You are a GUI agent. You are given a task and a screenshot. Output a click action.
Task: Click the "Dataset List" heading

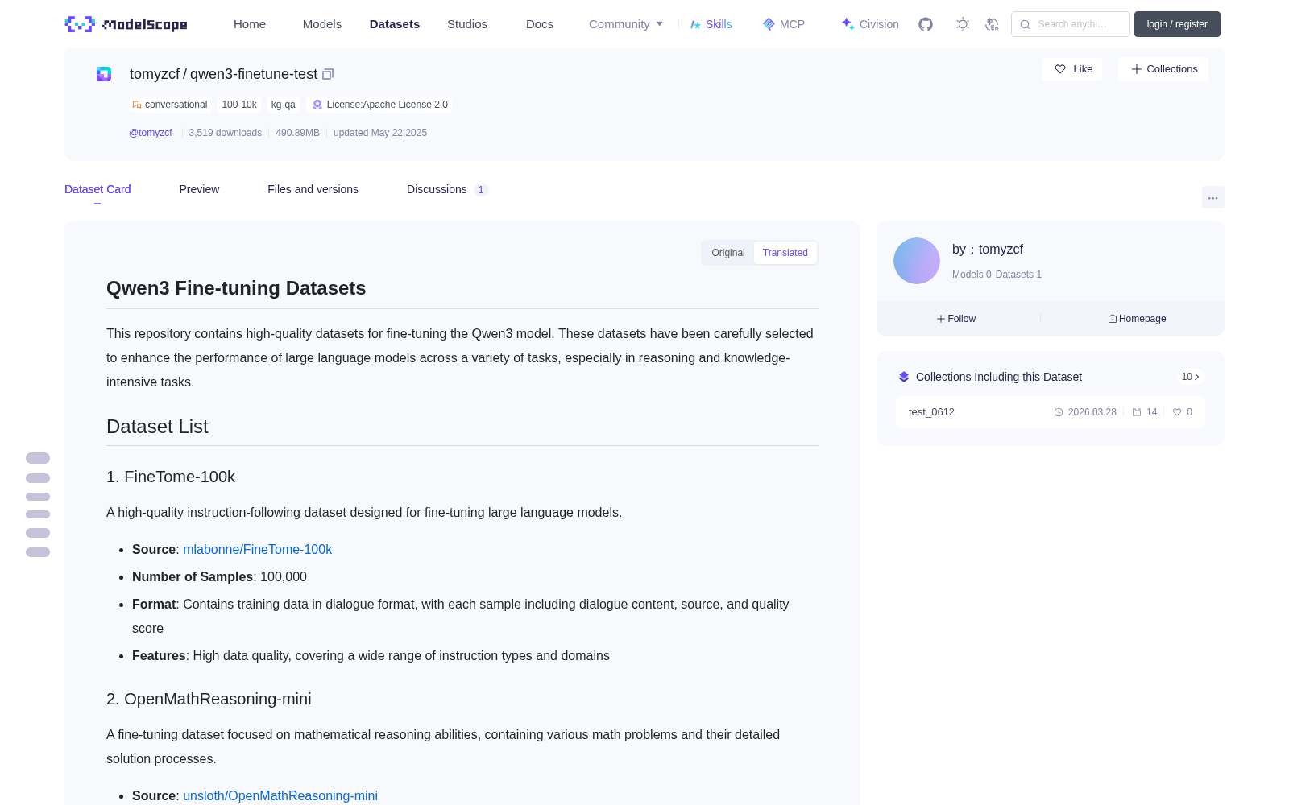157,427
